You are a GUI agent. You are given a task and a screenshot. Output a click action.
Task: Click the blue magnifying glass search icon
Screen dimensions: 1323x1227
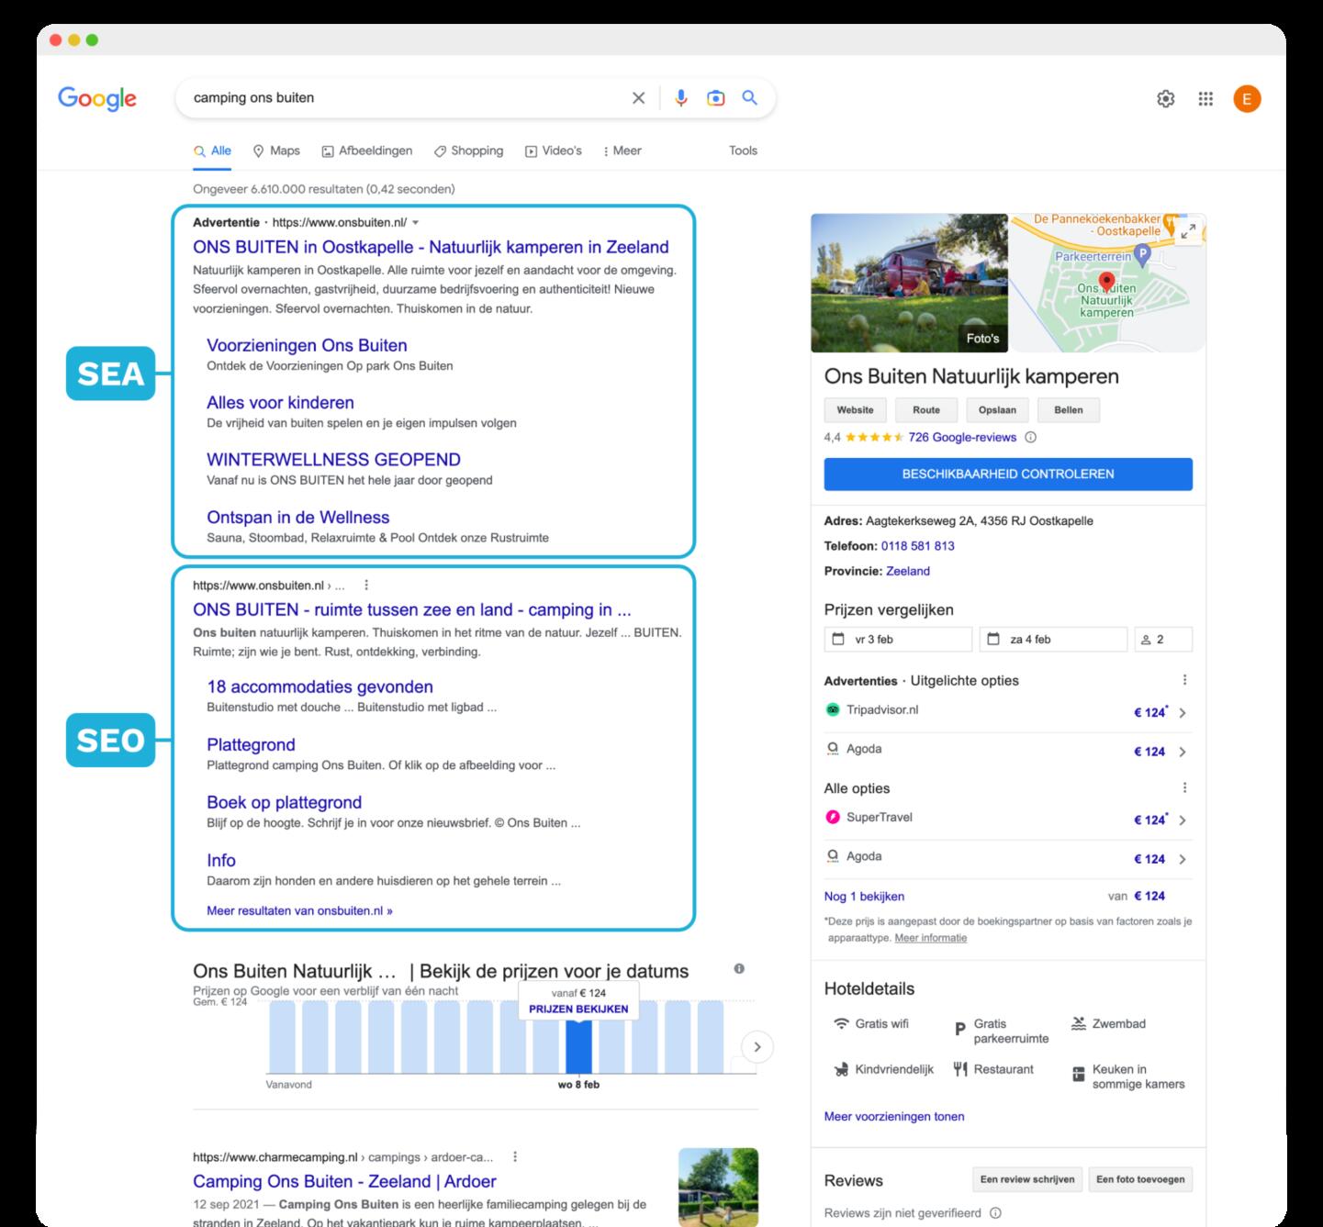pyautogui.click(x=750, y=98)
